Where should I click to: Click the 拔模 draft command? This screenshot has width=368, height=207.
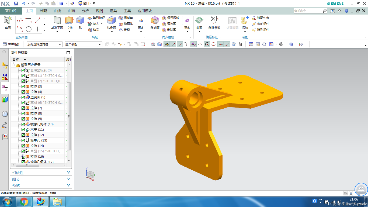[x=124, y=30]
